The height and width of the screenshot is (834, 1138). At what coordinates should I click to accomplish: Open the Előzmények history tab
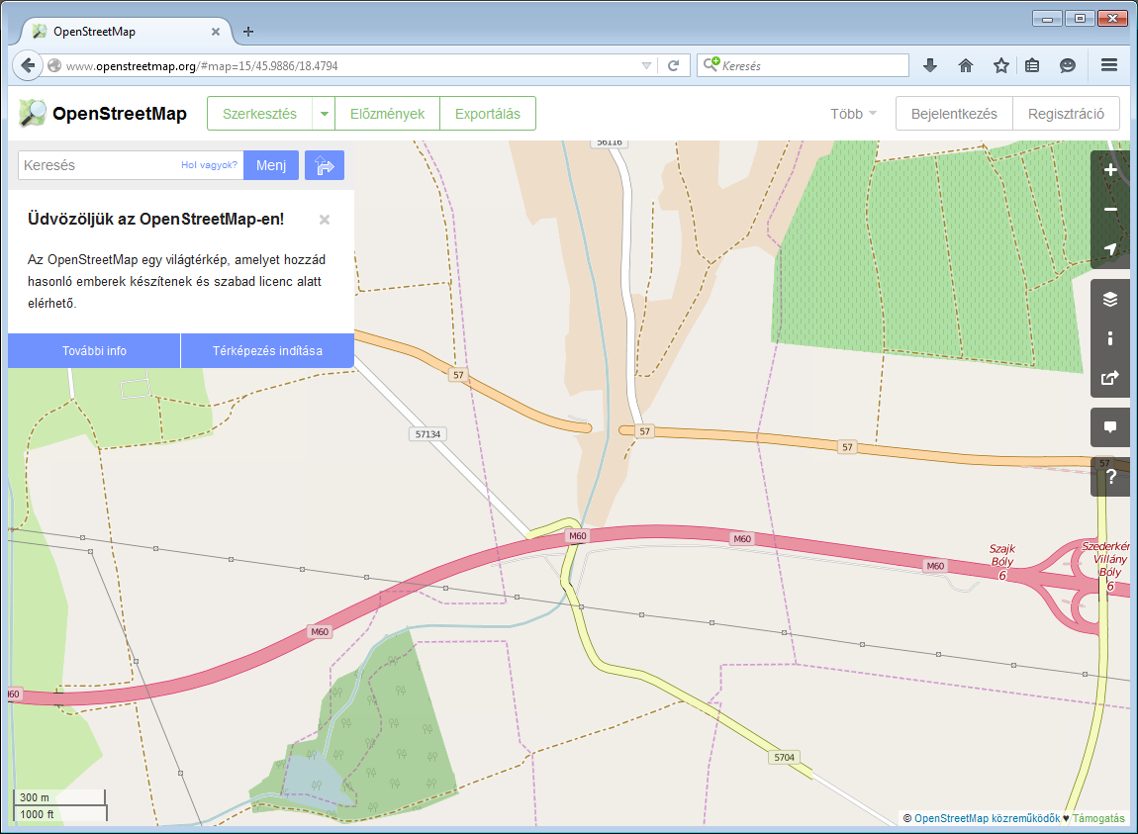tap(388, 114)
